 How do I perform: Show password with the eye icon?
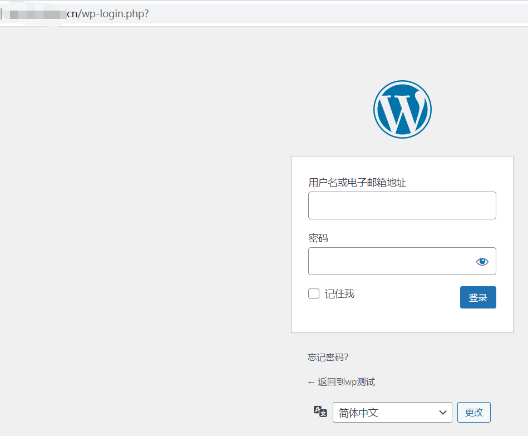(x=482, y=262)
